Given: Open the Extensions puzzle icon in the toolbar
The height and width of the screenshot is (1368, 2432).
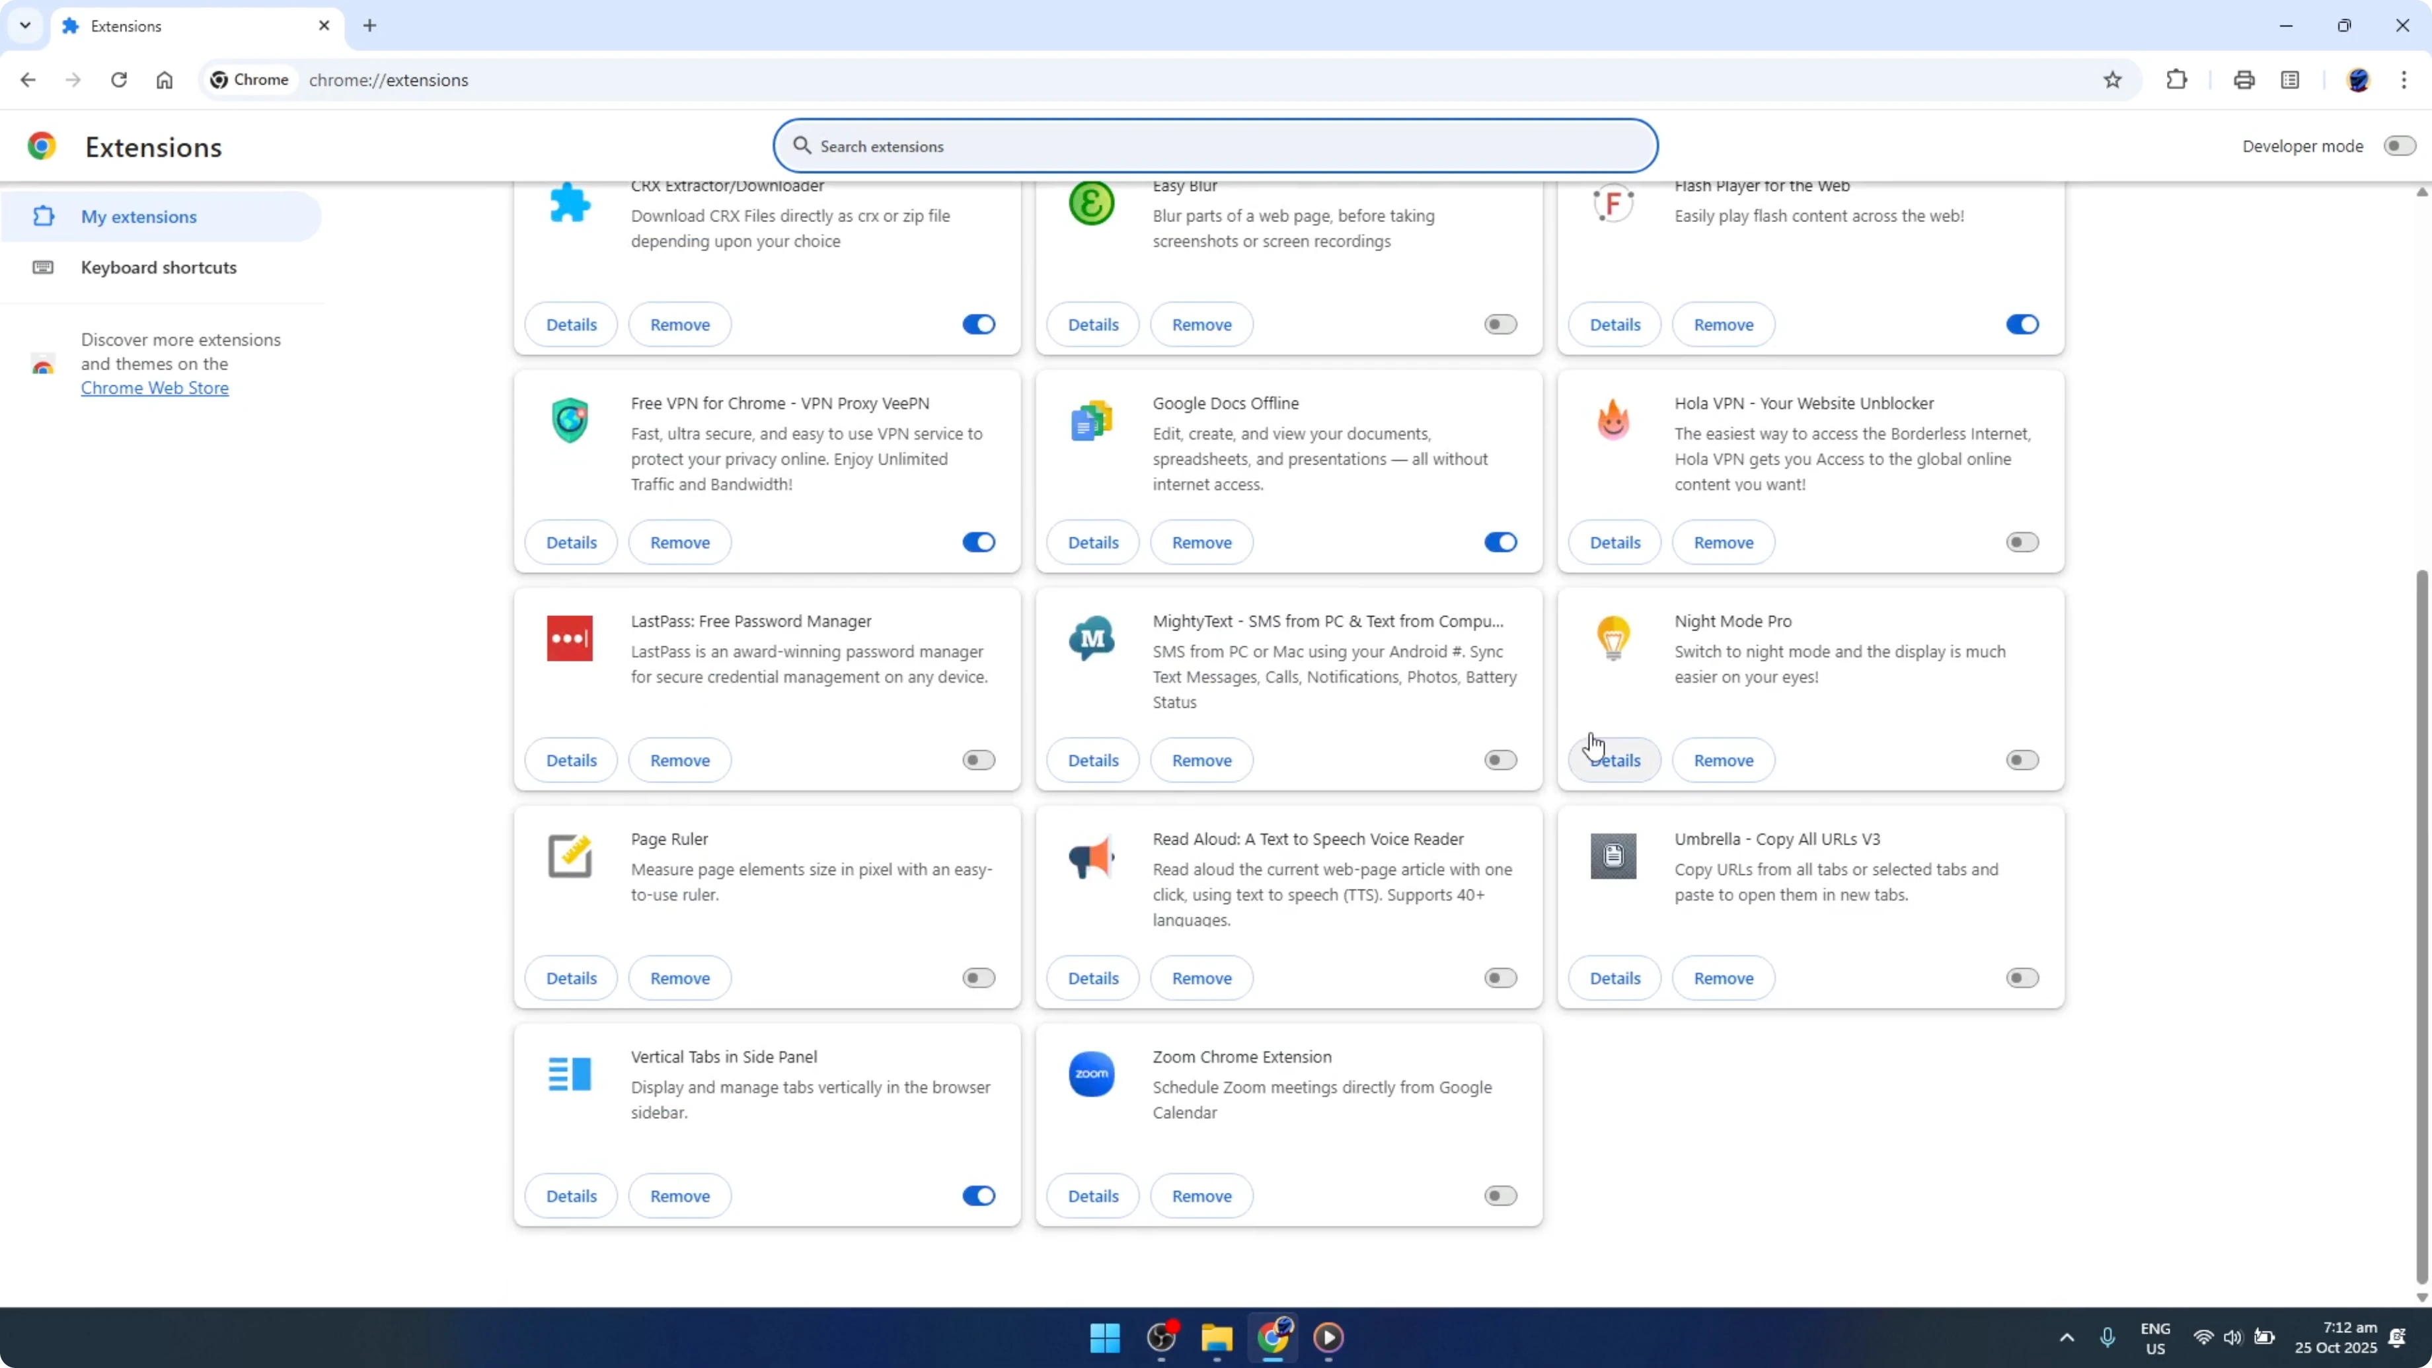Looking at the screenshot, I should pos(2176,79).
